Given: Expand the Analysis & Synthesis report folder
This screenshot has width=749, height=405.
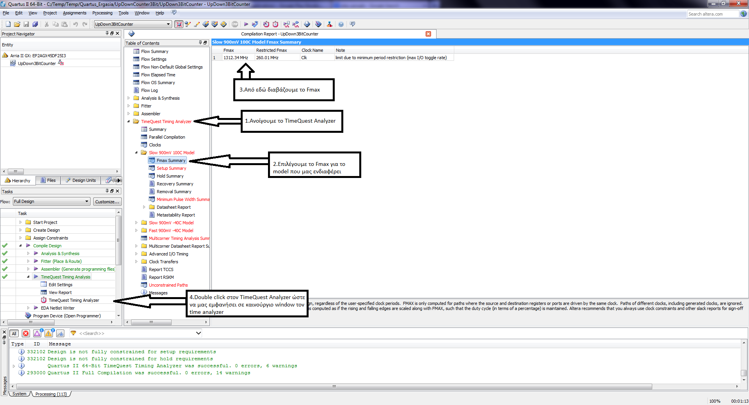Looking at the screenshot, I should (x=128, y=98).
